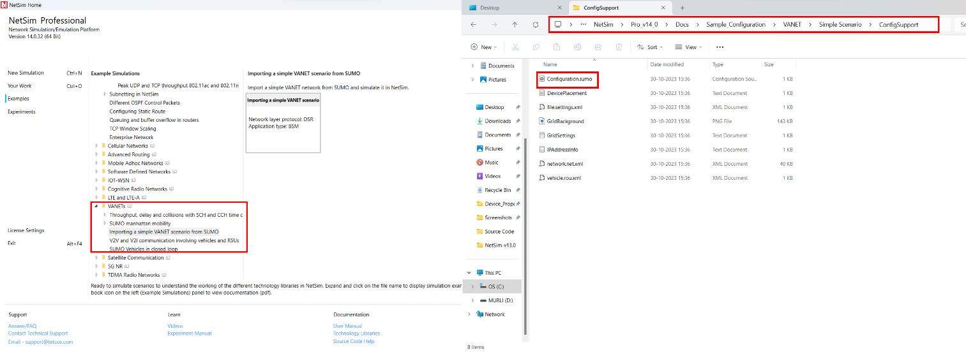This screenshot has width=966, height=352.
Task: Select Experiments in NetSim menu
Action: [22, 112]
